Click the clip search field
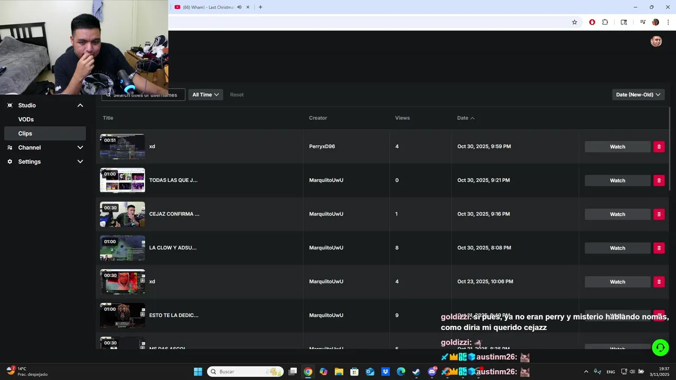 [x=143, y=94]
